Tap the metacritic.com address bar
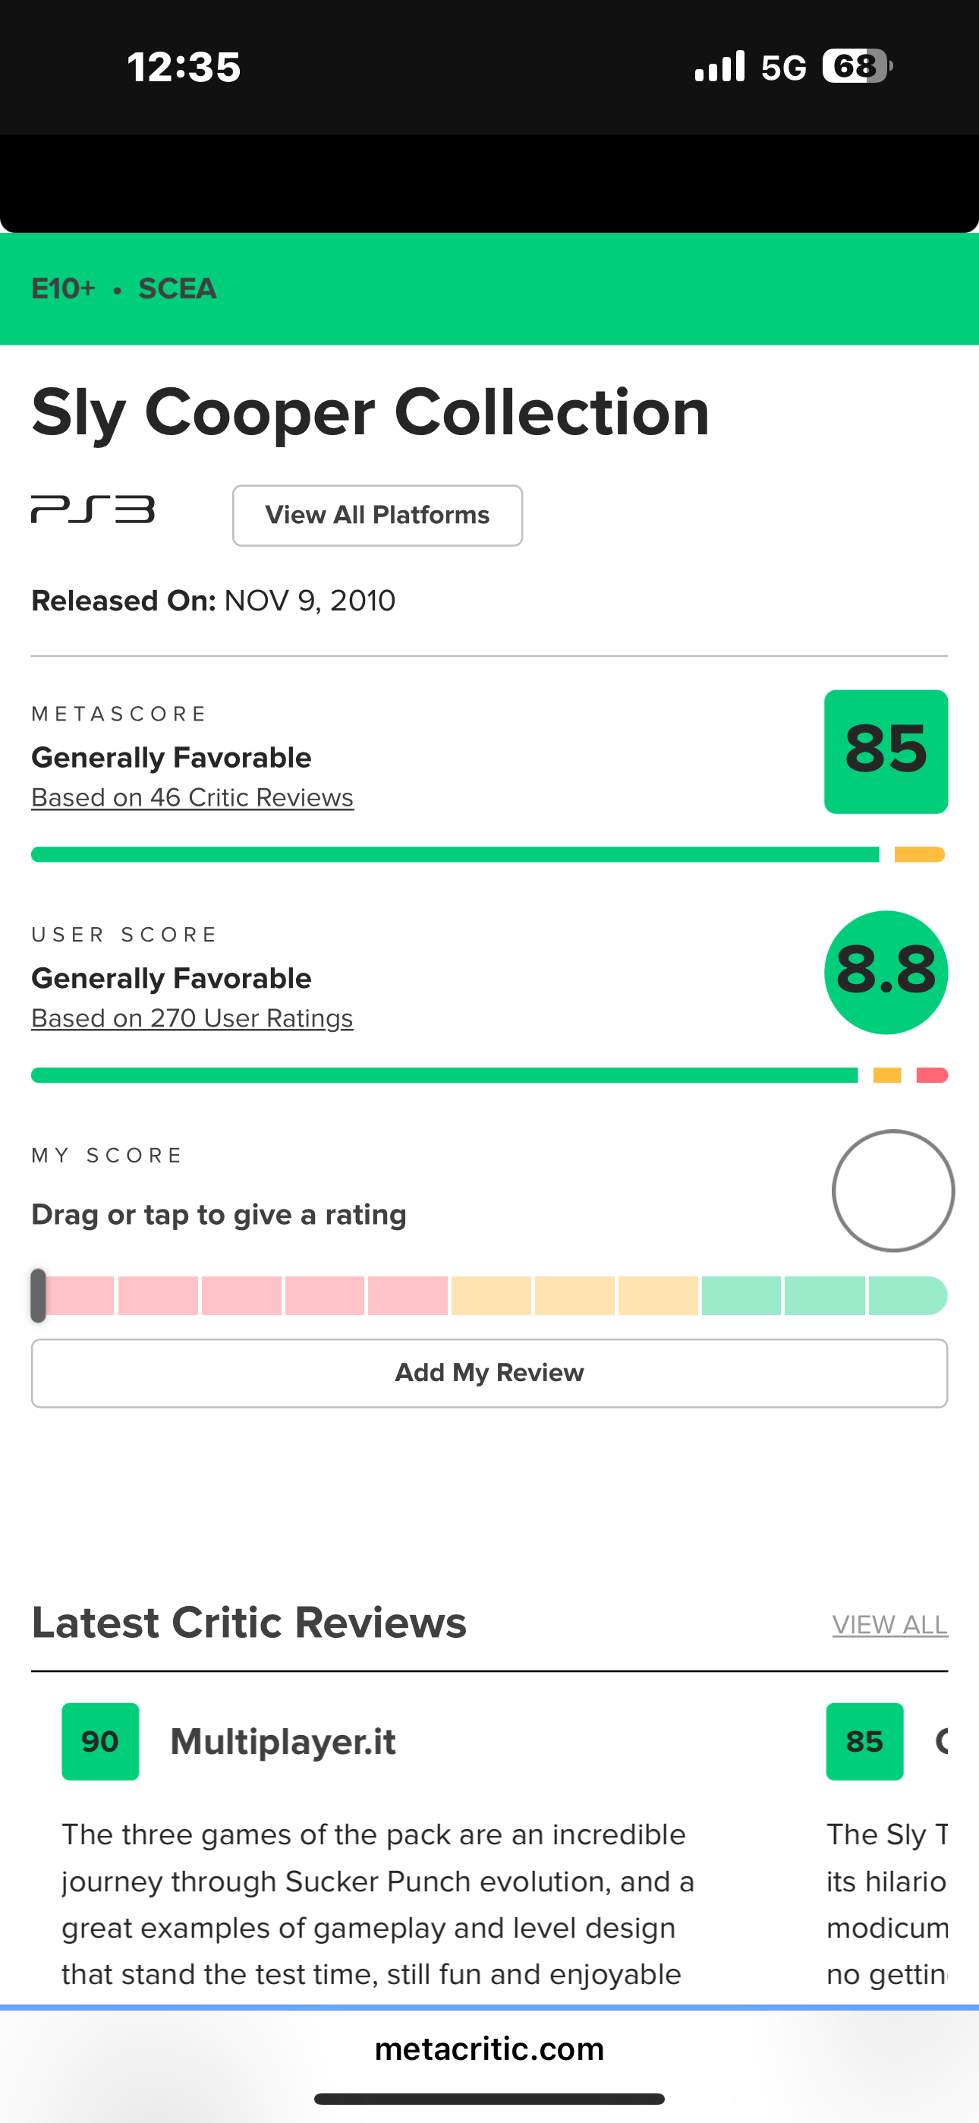979x2123 pixels. [x=489, y=2048]
